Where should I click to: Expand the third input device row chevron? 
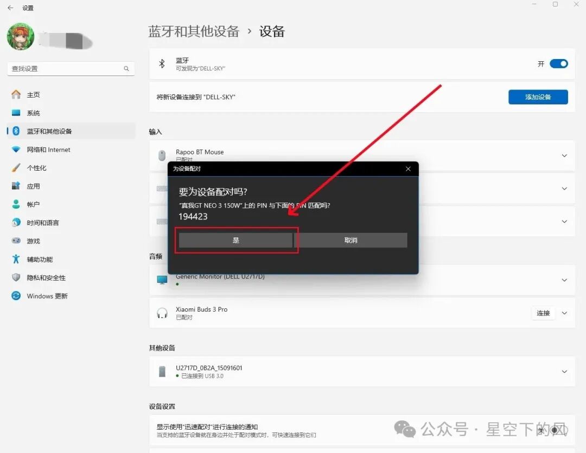pyautogui.click(x=564, y=221)
